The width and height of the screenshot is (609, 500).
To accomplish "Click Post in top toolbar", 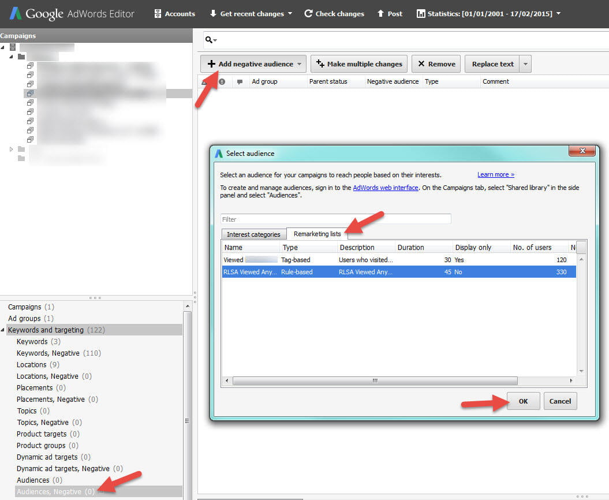I will click(x=390, y=14).
